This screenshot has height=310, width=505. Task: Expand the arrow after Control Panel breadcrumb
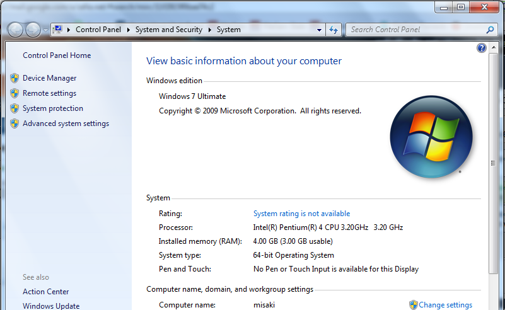(128, 30)
